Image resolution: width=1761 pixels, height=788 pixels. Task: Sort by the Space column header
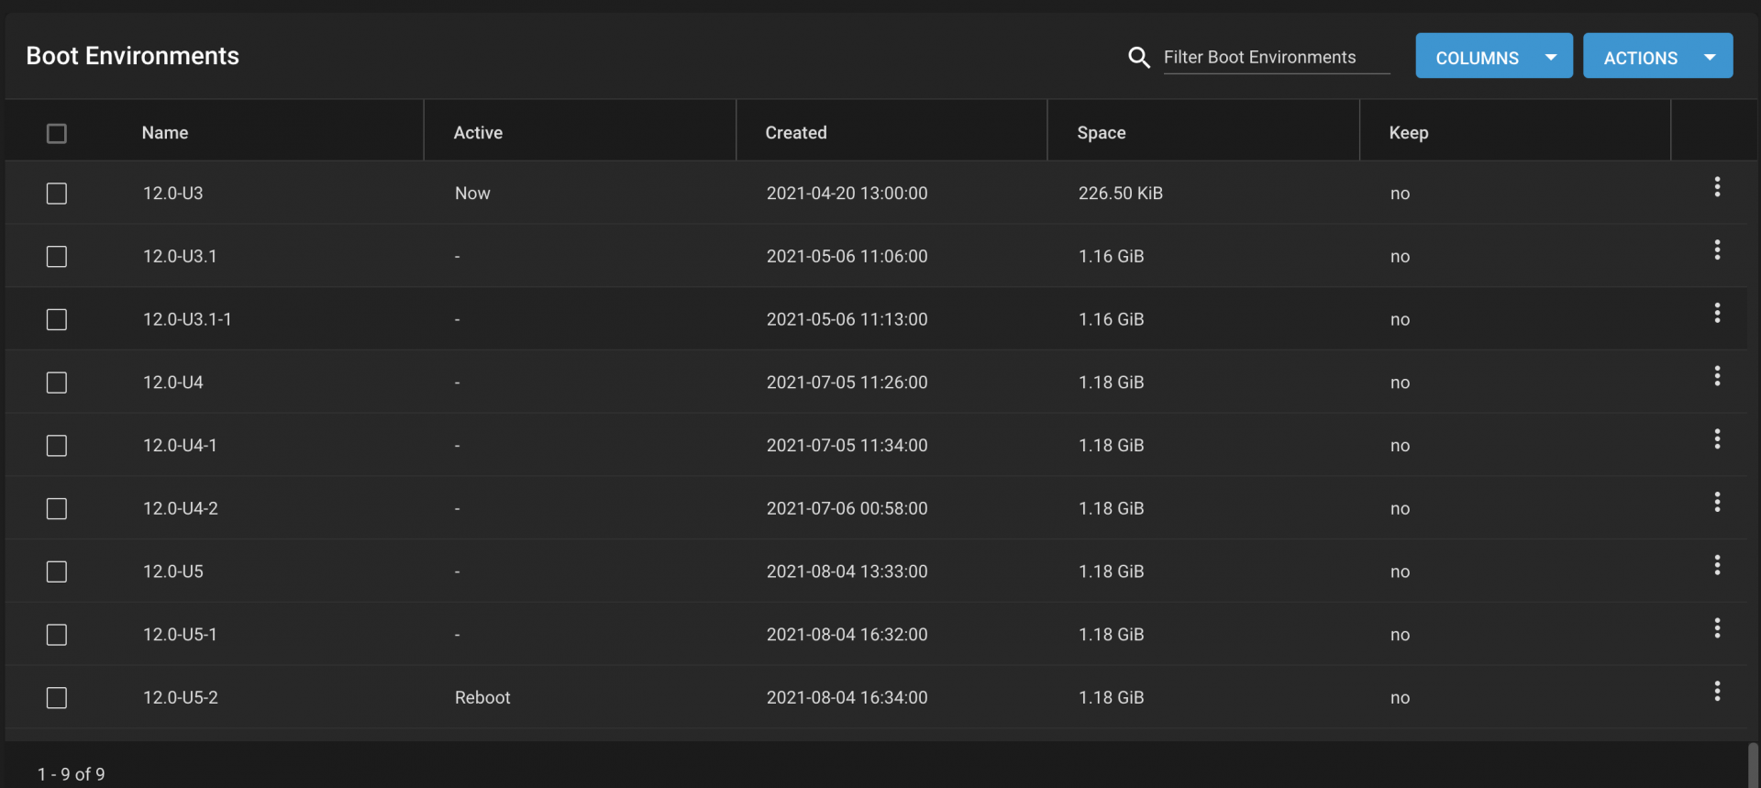click(x=1102, y=133)
